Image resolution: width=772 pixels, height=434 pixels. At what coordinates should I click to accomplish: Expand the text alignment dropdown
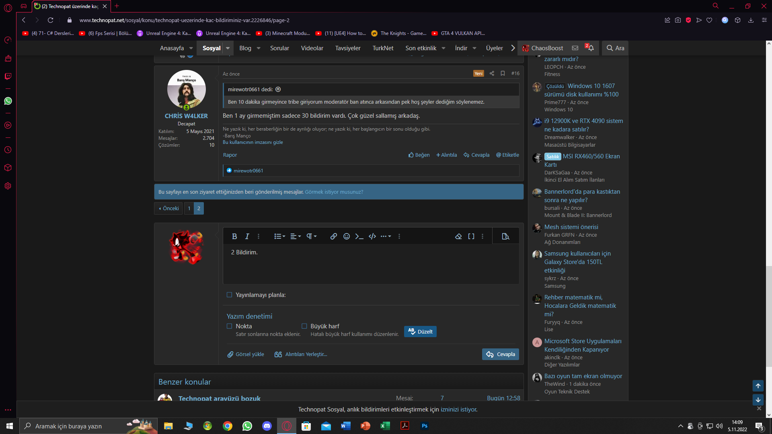296,236
